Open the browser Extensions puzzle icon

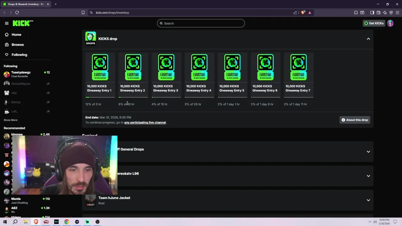(x=356, y=13)
